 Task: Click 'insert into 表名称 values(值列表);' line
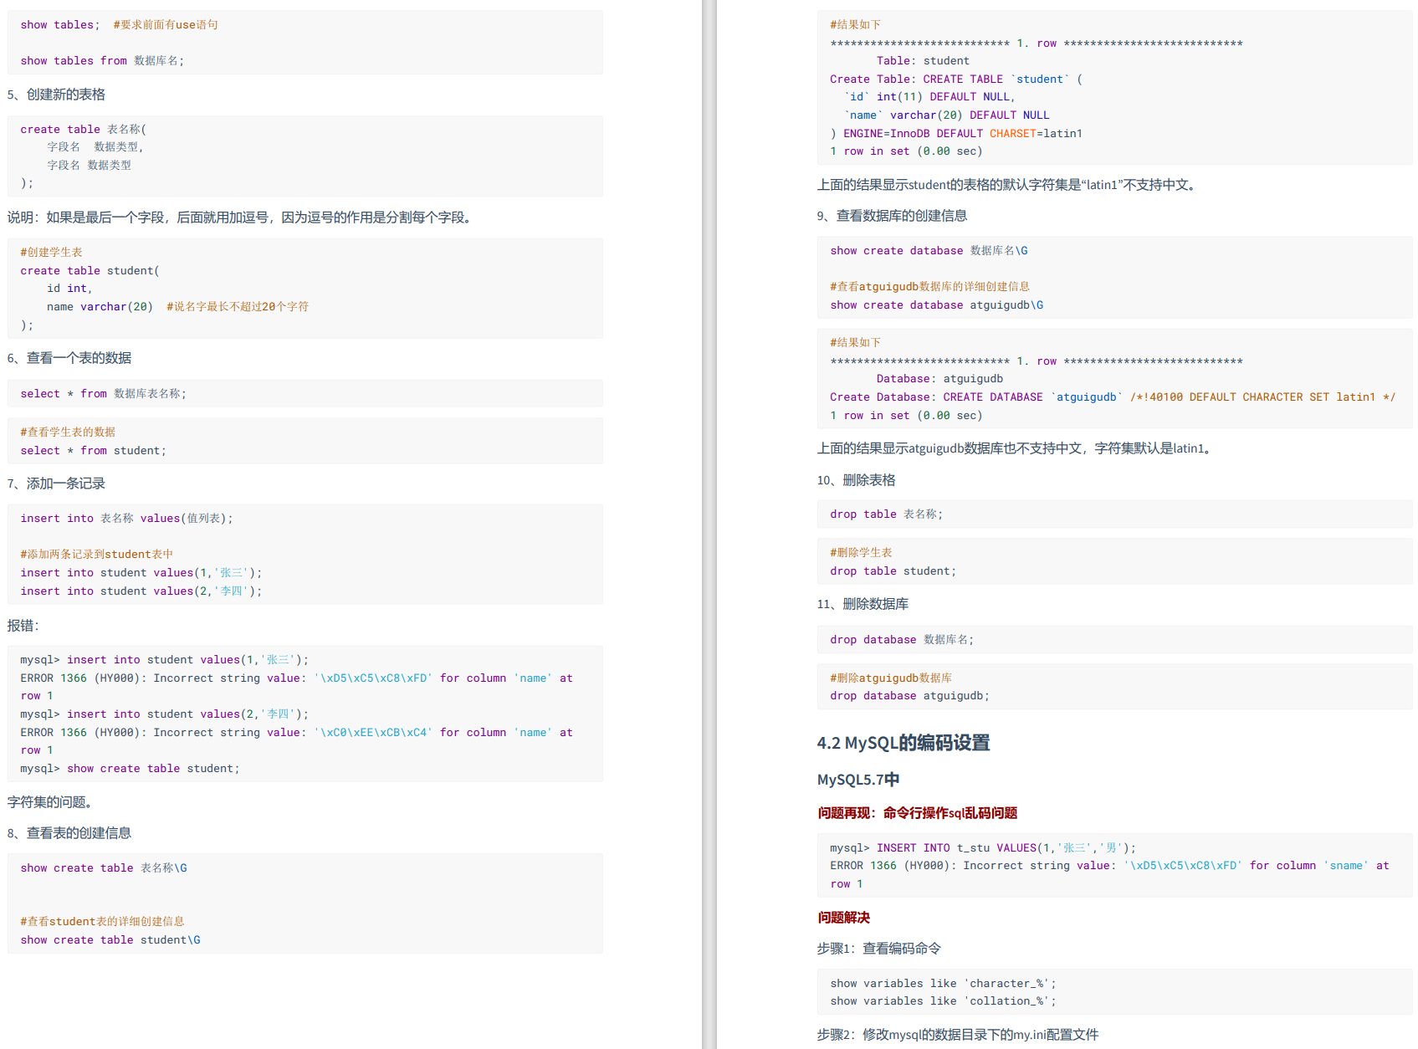click(x=127, y=519)
